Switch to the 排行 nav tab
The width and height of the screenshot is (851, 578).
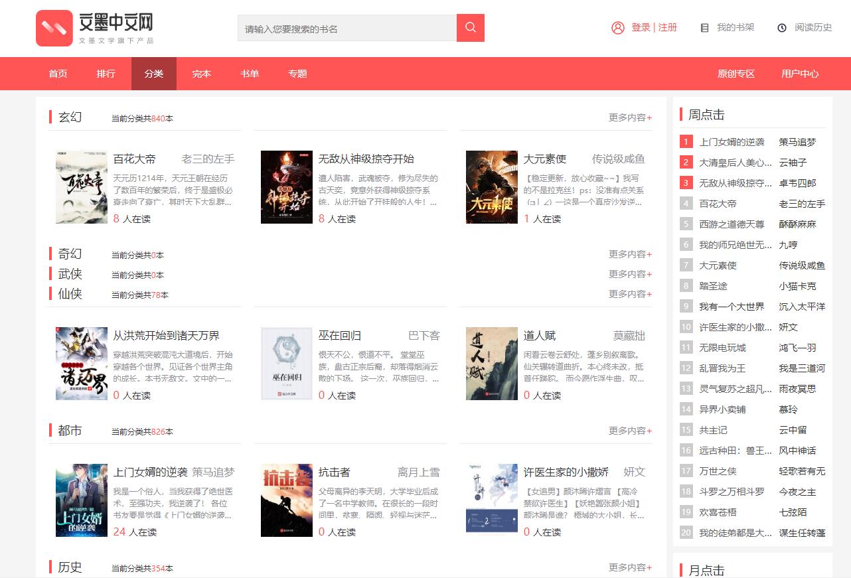pyautogui.click(x=106, y=74)
